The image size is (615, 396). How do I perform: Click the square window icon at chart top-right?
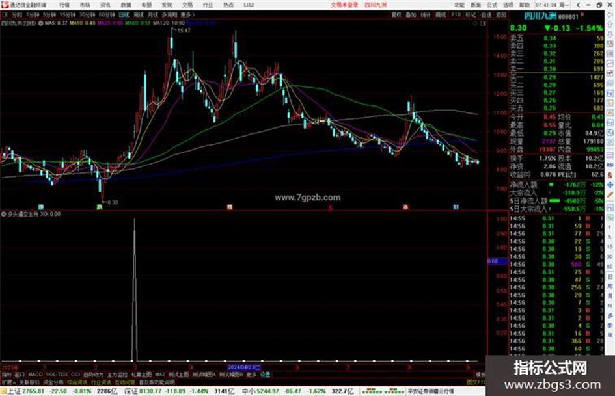coord(483,23)
